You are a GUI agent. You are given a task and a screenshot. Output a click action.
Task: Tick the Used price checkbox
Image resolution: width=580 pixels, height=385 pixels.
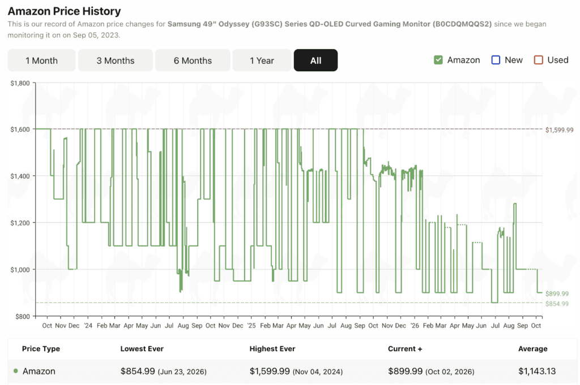click(x=539, y=60)
